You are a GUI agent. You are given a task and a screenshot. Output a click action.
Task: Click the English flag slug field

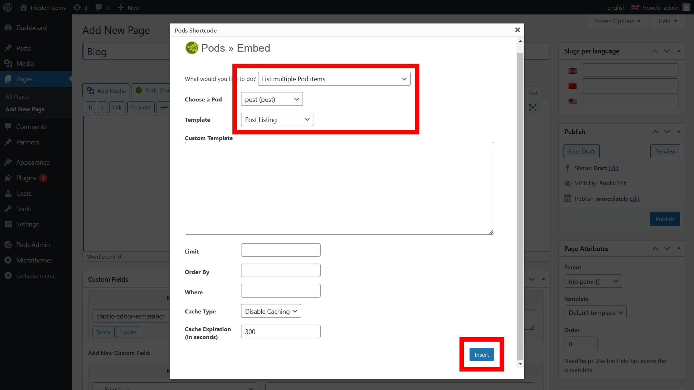[x=630, y=70]
